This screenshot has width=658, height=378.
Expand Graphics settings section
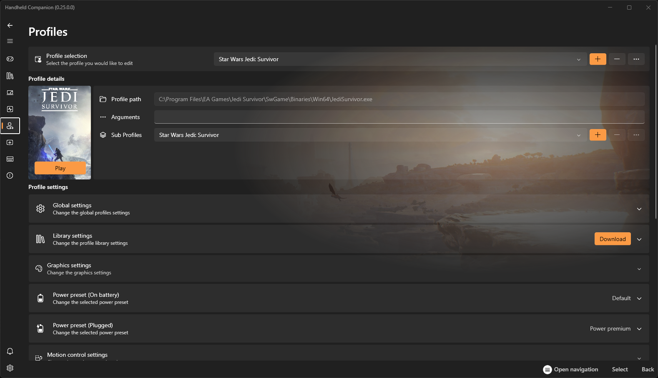[639, 269]
